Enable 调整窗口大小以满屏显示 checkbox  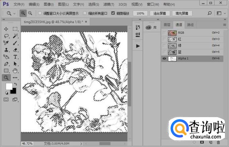[x=40, y=13]
